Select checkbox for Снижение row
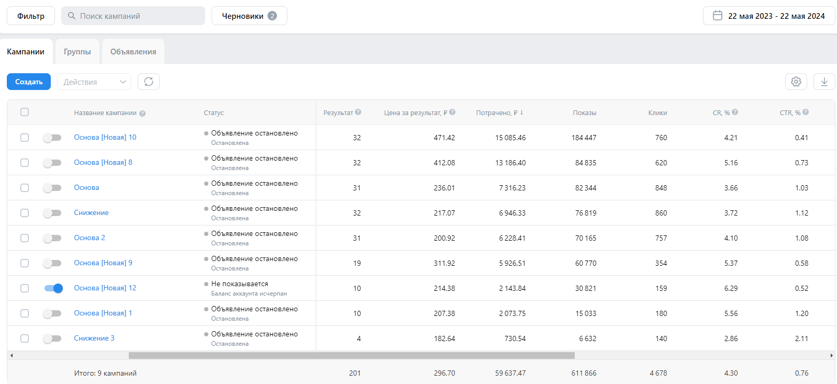Viewport: 837px width, 384px height. point(25,213)
